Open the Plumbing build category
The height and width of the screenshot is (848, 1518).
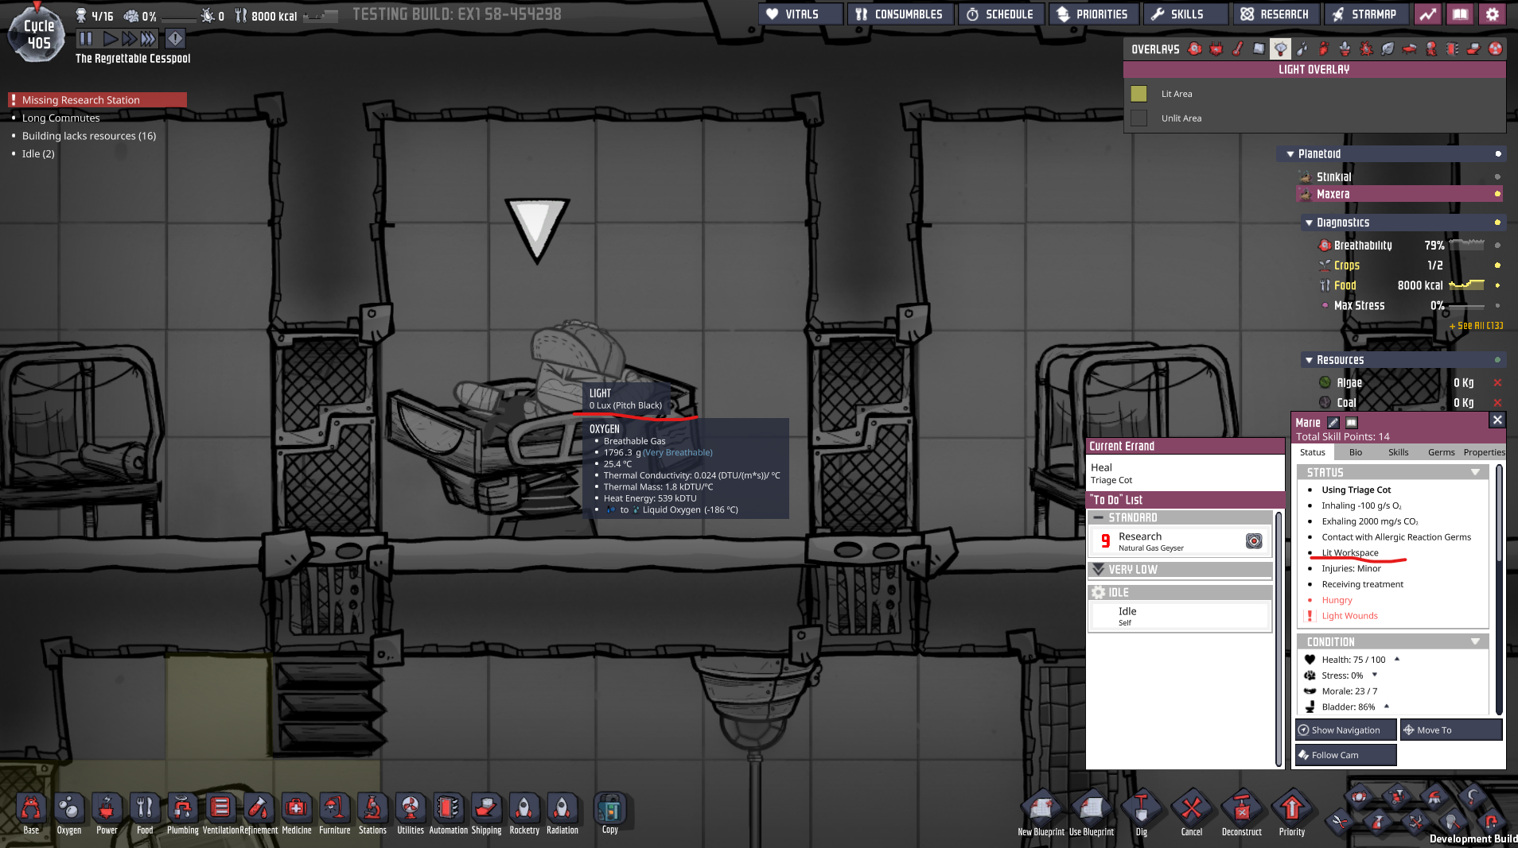[182, 810]
